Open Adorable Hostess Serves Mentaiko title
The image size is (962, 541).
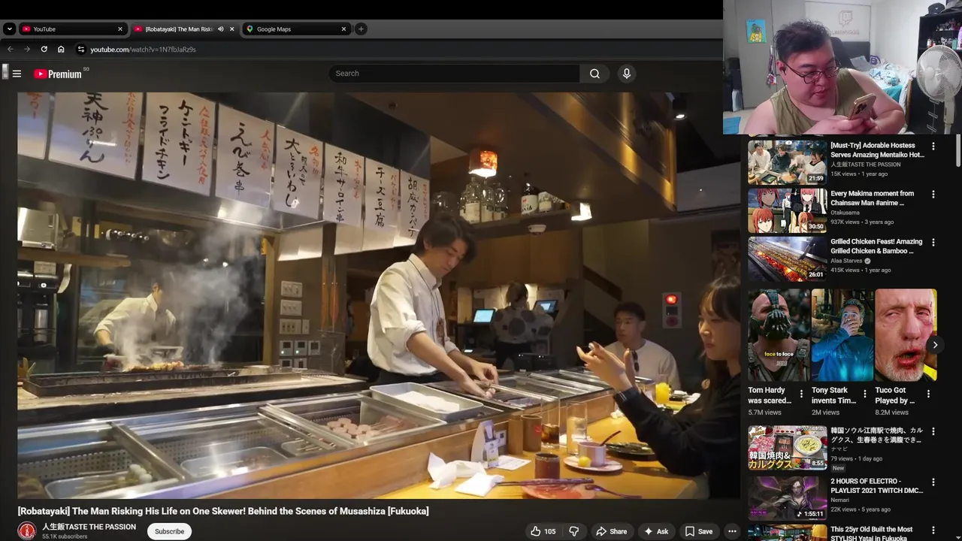(x=877, y=150)
